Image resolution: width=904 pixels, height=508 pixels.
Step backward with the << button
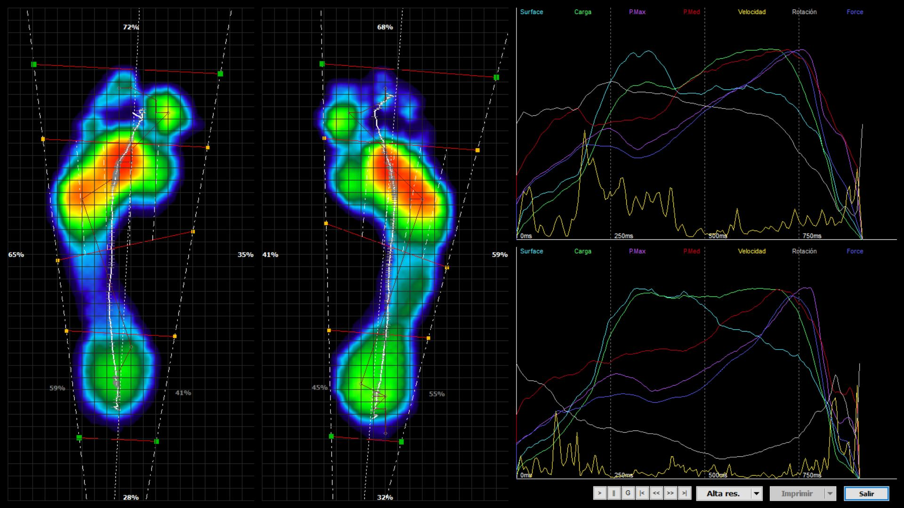(x=656, y=493)
